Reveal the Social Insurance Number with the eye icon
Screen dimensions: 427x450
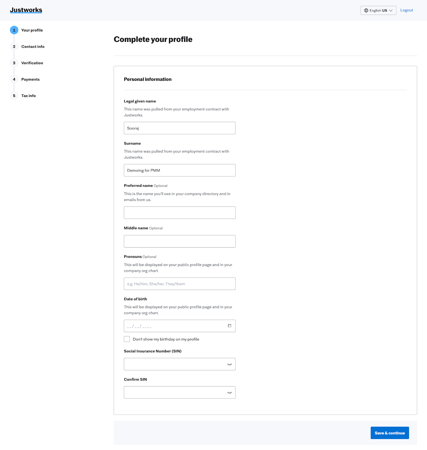point(230,364)
